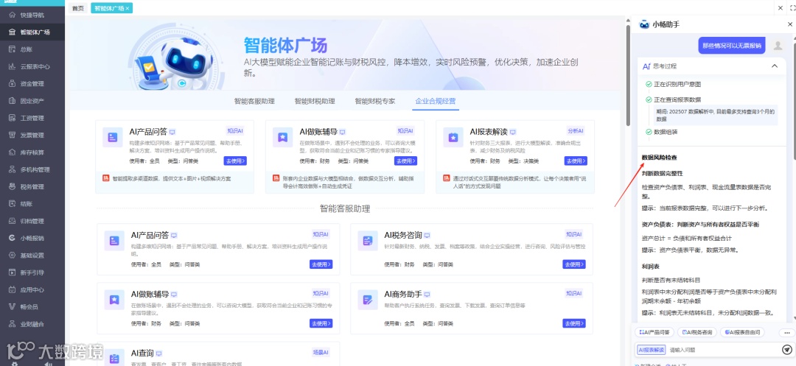Open 业财融合 in the sidebar
Viewport: 796px width, 366px height.
(x=32, y=324)
